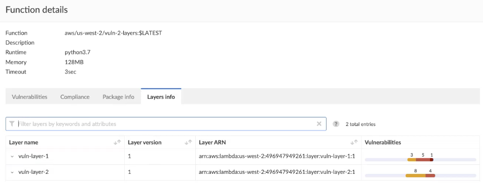This screenshot has height=190, width=483.
Task: Click the vuln-layer-2 name
Action: (x=33, y=172)
